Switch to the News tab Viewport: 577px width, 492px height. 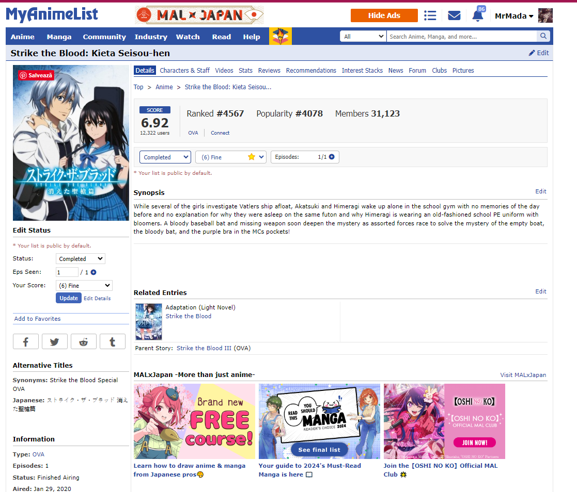click(x=396, y=70)
